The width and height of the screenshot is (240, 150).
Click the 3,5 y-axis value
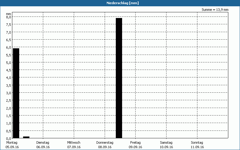pyautogui.click(x=9, y=85)
